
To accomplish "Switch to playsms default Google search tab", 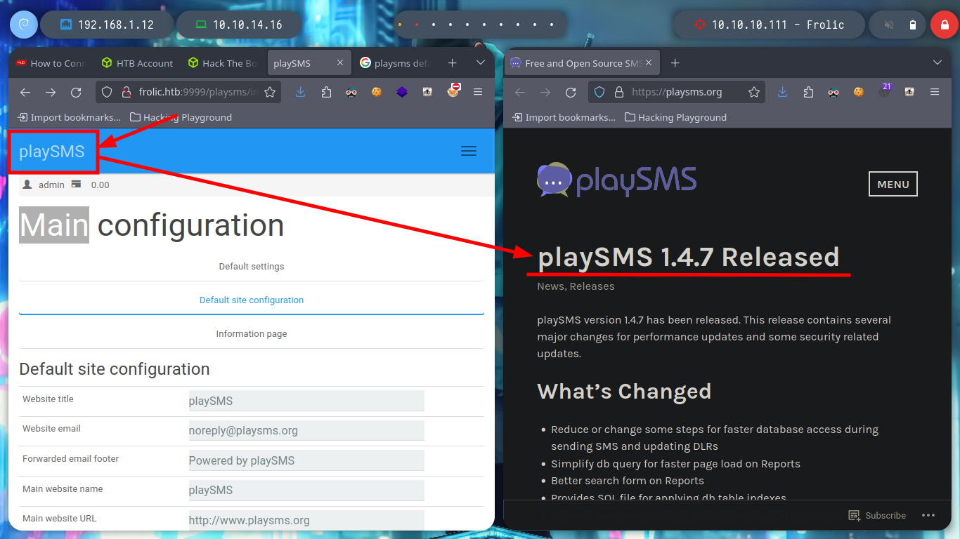I will pyautogui.click(x=396, y=63).
